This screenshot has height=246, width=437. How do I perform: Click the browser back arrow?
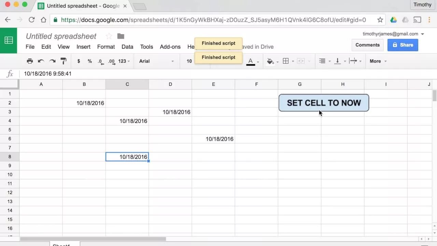(x=8, y=20)
